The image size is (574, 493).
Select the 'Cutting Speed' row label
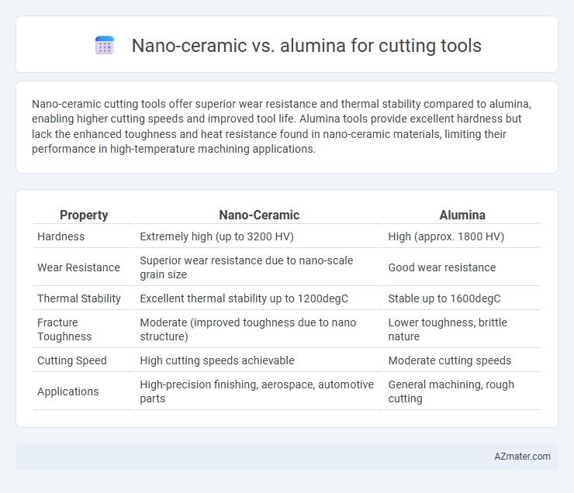pyautogui.click(x=72, y=360)
